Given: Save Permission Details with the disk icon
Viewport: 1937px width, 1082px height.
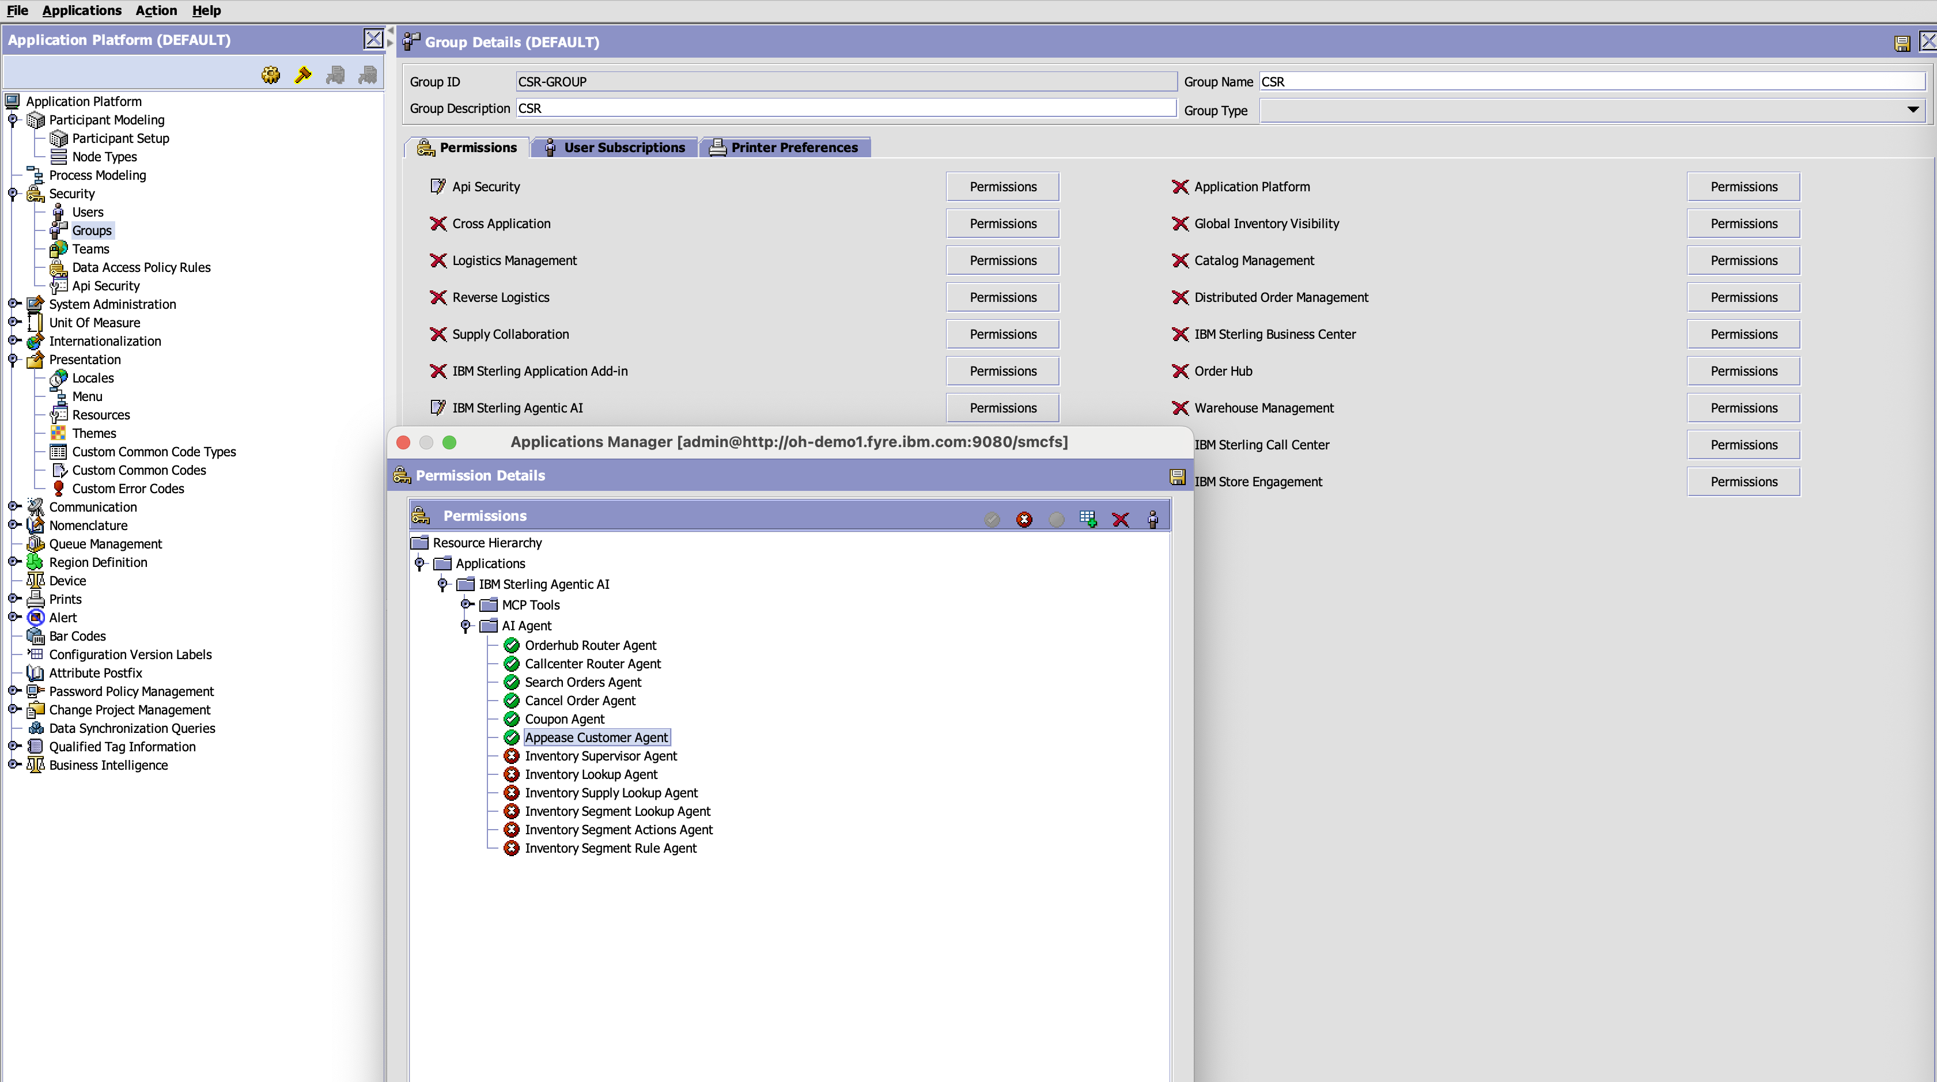Looking at the screenshot, I should [x=1178, y=476].
